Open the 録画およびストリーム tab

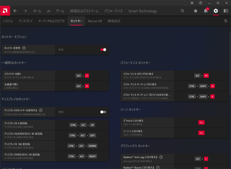84,11
